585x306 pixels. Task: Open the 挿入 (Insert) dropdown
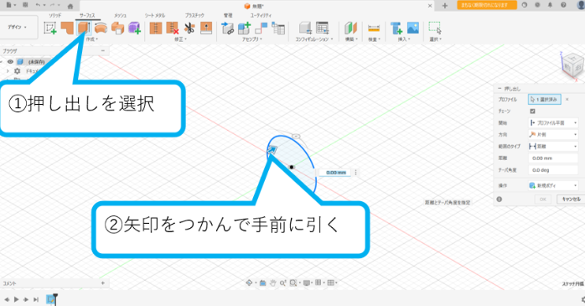click(x=404, y=39)
